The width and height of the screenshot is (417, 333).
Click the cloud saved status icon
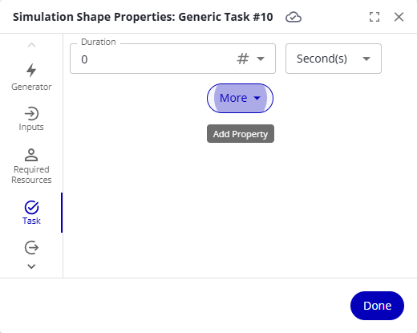[294, 17]
